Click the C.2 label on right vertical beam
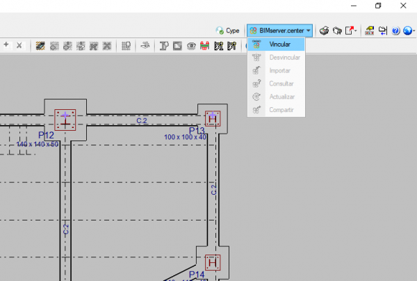The height and width of the screenshot is (281, 417). (x=213, y=189)
